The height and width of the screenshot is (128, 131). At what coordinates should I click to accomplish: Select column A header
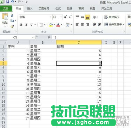tap(18, 42)
